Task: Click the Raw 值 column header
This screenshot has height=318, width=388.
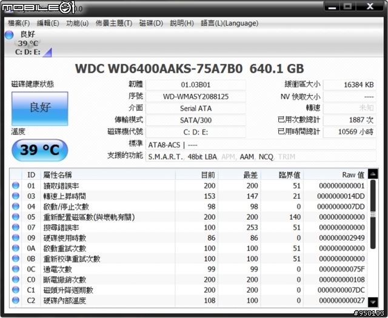Action: 336,175
